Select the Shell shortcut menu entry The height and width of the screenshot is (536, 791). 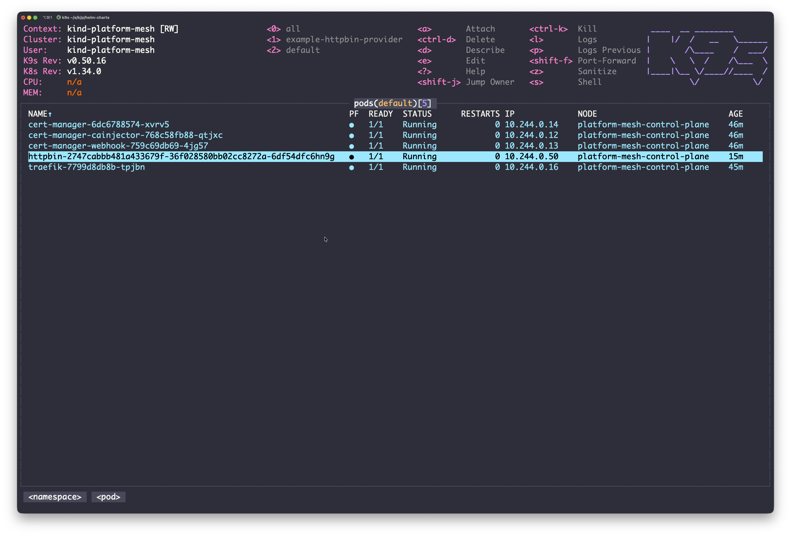(589, 82)
